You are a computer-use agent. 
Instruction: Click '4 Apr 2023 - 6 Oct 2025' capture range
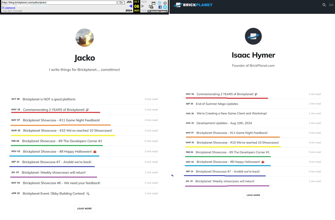(12, 11)
